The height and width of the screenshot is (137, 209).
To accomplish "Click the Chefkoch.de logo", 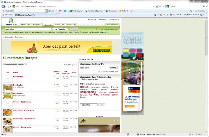I will click(x=11, y=22).
